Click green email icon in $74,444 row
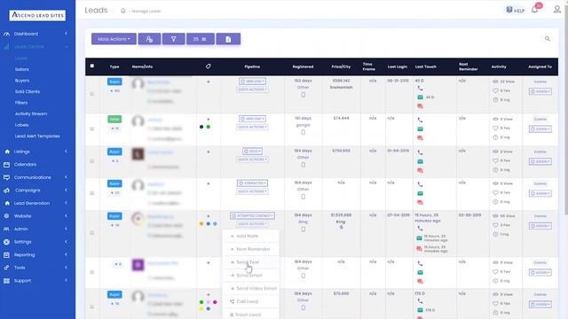Image resolution: width=568 pixels, height=319 pixels. coord(420,129)
